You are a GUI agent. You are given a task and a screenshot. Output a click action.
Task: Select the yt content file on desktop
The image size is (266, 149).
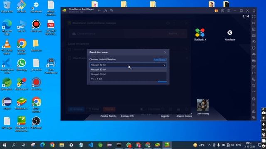(36, 65)
